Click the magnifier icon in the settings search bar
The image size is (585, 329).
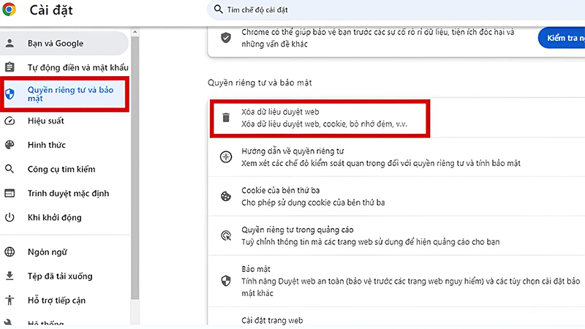(218, 10)
